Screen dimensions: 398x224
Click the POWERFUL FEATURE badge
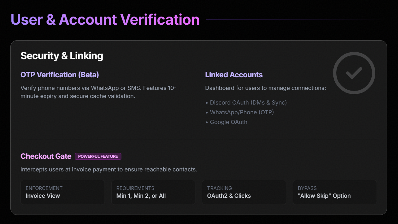pos(98,156)
